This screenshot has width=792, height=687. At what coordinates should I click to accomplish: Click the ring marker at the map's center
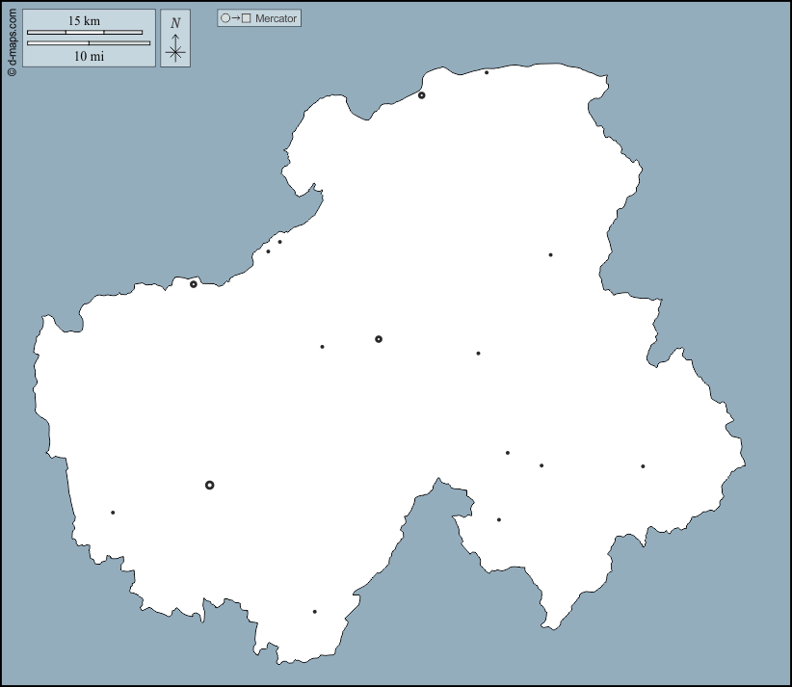click(379, 339)
